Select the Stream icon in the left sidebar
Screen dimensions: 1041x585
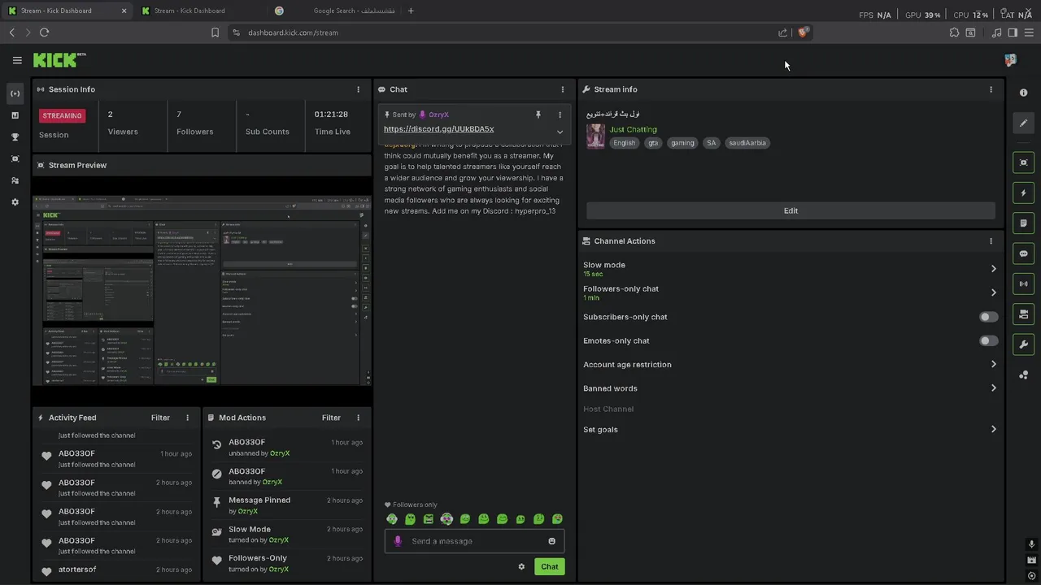coord(15,93)
